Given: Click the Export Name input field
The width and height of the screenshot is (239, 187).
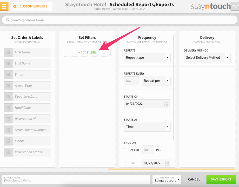Looking at the screenshot, I should pos(76,179).
